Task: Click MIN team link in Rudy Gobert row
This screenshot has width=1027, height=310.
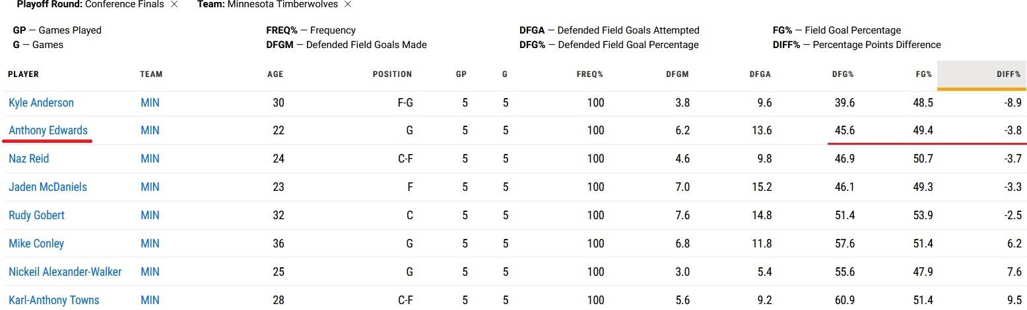Action: pos(150,215)
